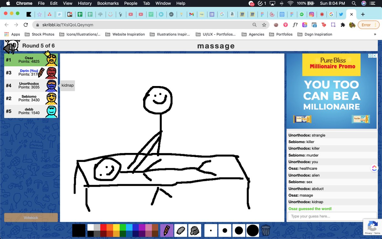Click the guess input field
382x239 pixels.
[x=332, y=216]
